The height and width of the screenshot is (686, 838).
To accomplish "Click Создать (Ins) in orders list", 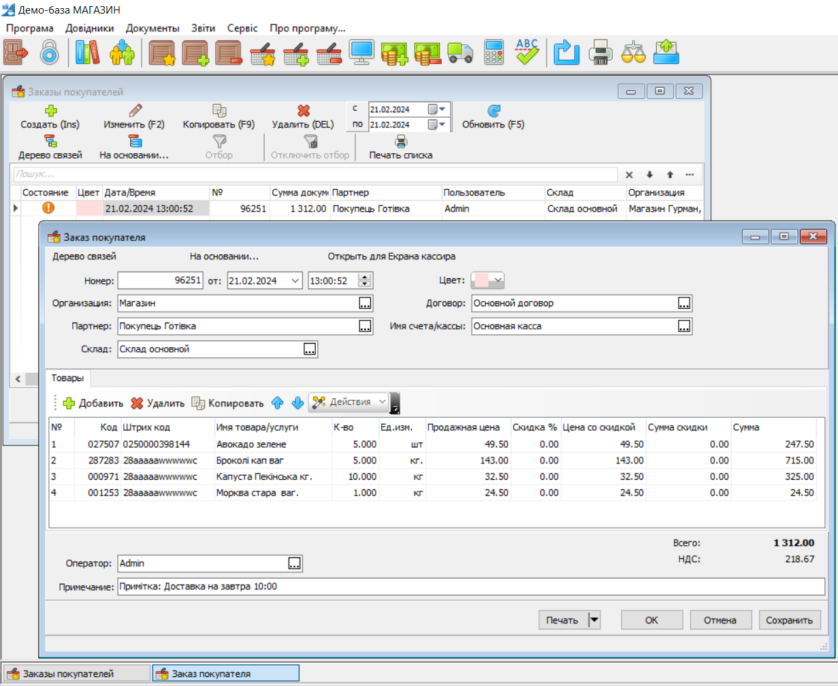I will pyautogui.click(x=50, y=117).
